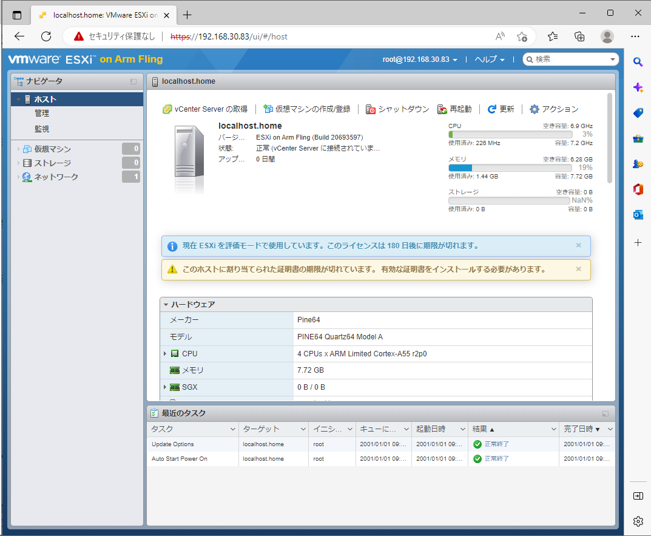Dismiss the evaluation mode info banner

[578, 246]
